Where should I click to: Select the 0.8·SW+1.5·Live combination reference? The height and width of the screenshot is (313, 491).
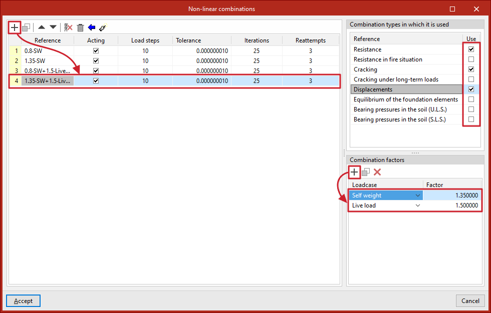tap(48, 70)
